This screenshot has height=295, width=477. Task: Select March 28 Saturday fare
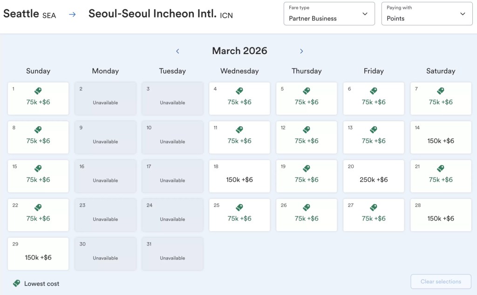(x=441, y=215)
